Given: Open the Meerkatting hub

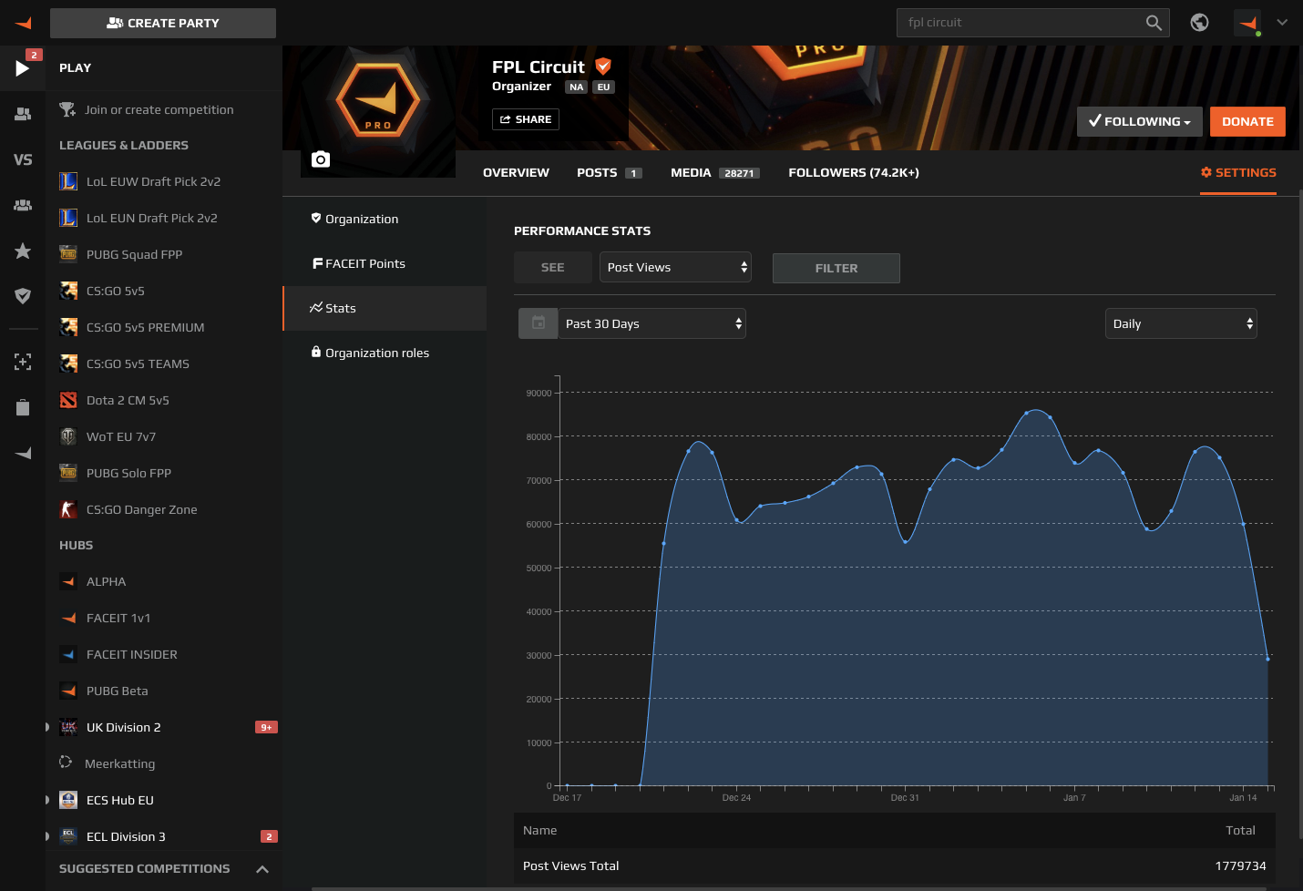Looking at the screenshot, I should [x=108, y=763].
